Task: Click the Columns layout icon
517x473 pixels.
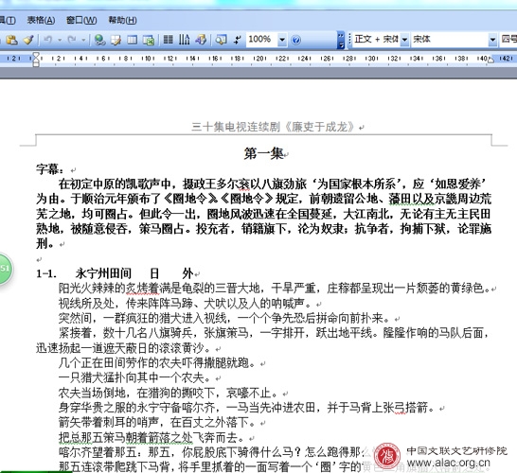Action: 169,40
